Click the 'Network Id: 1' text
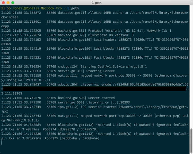The image size is (193, 154). [159, 31]
